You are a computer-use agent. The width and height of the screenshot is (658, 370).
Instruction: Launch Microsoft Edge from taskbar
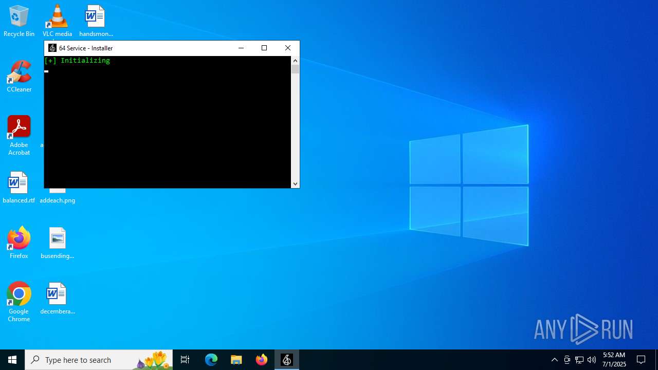tap(211, 360)
